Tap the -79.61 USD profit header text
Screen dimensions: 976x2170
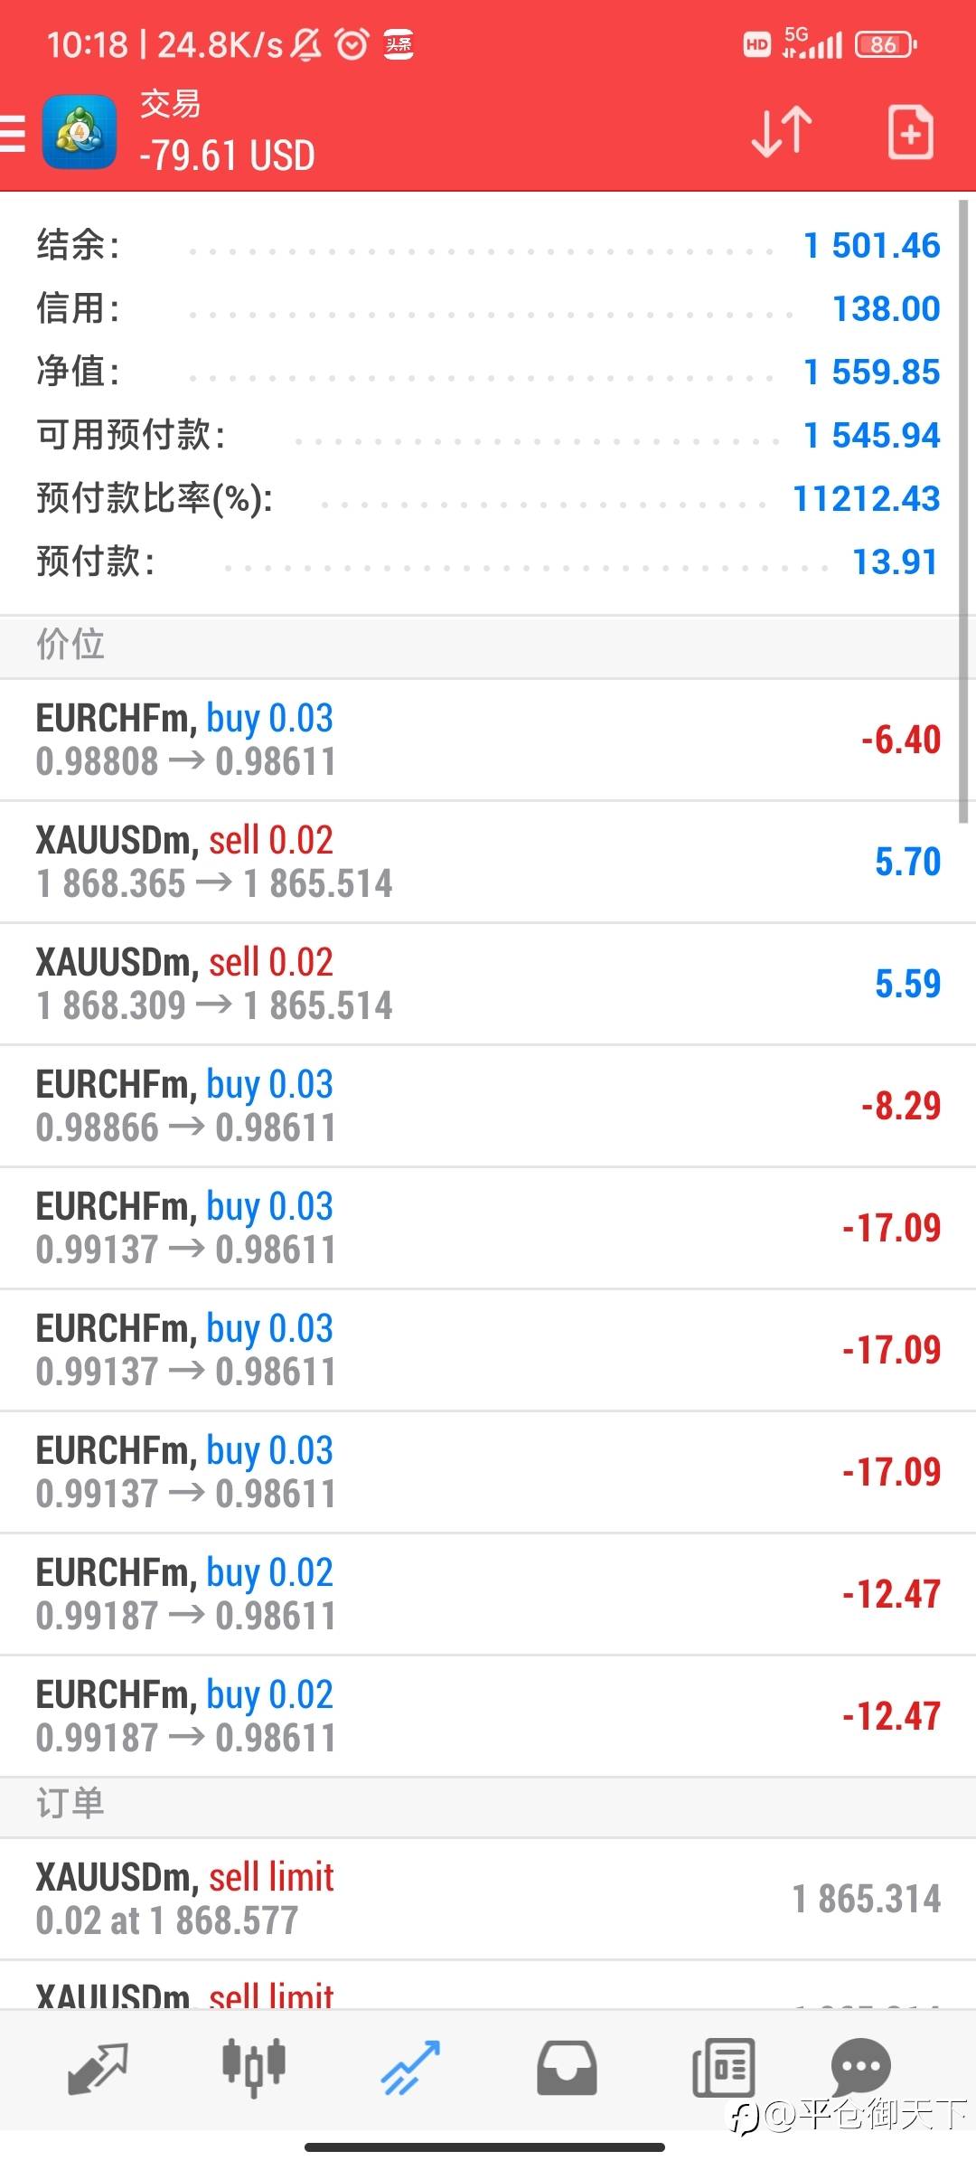[227, 156]
